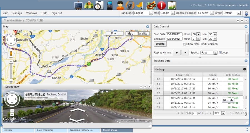250x133 pixels.
Task: Open the red alert exclamation icon
Action: [161, 5]
